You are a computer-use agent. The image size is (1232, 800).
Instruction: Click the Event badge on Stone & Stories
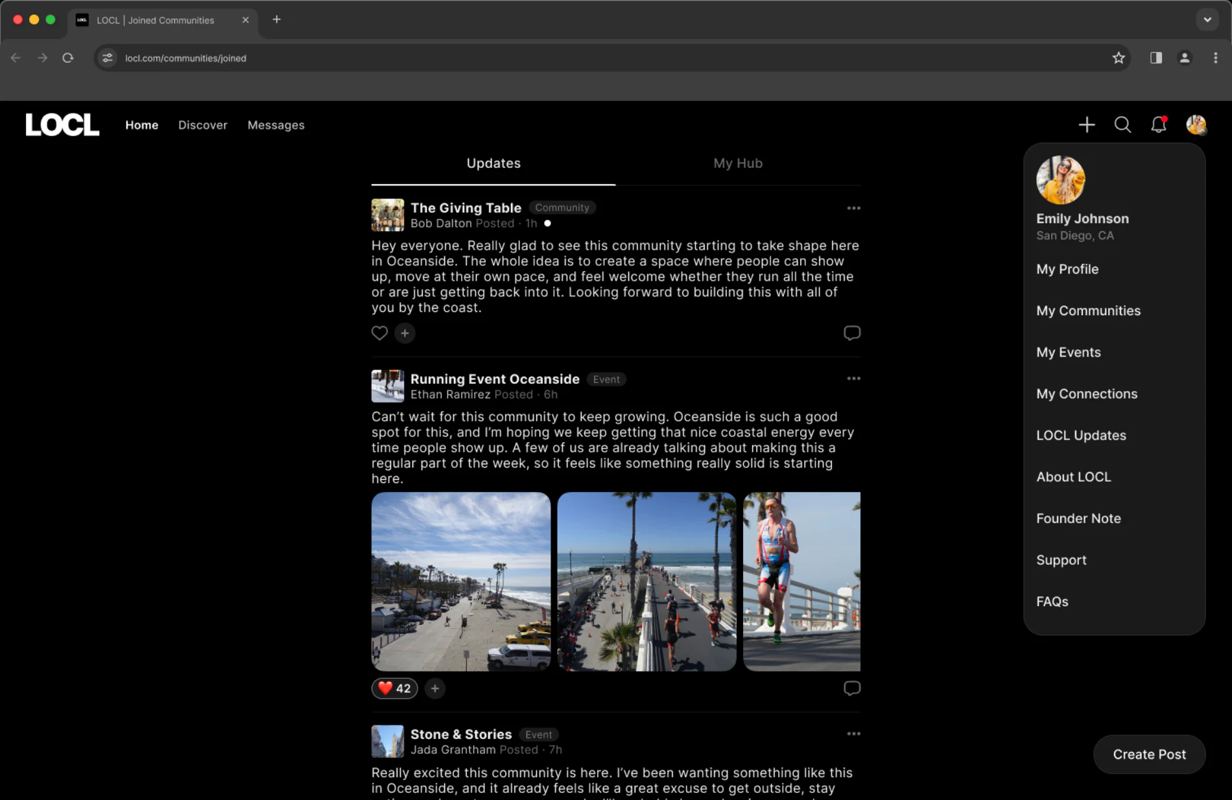point(539,735)
